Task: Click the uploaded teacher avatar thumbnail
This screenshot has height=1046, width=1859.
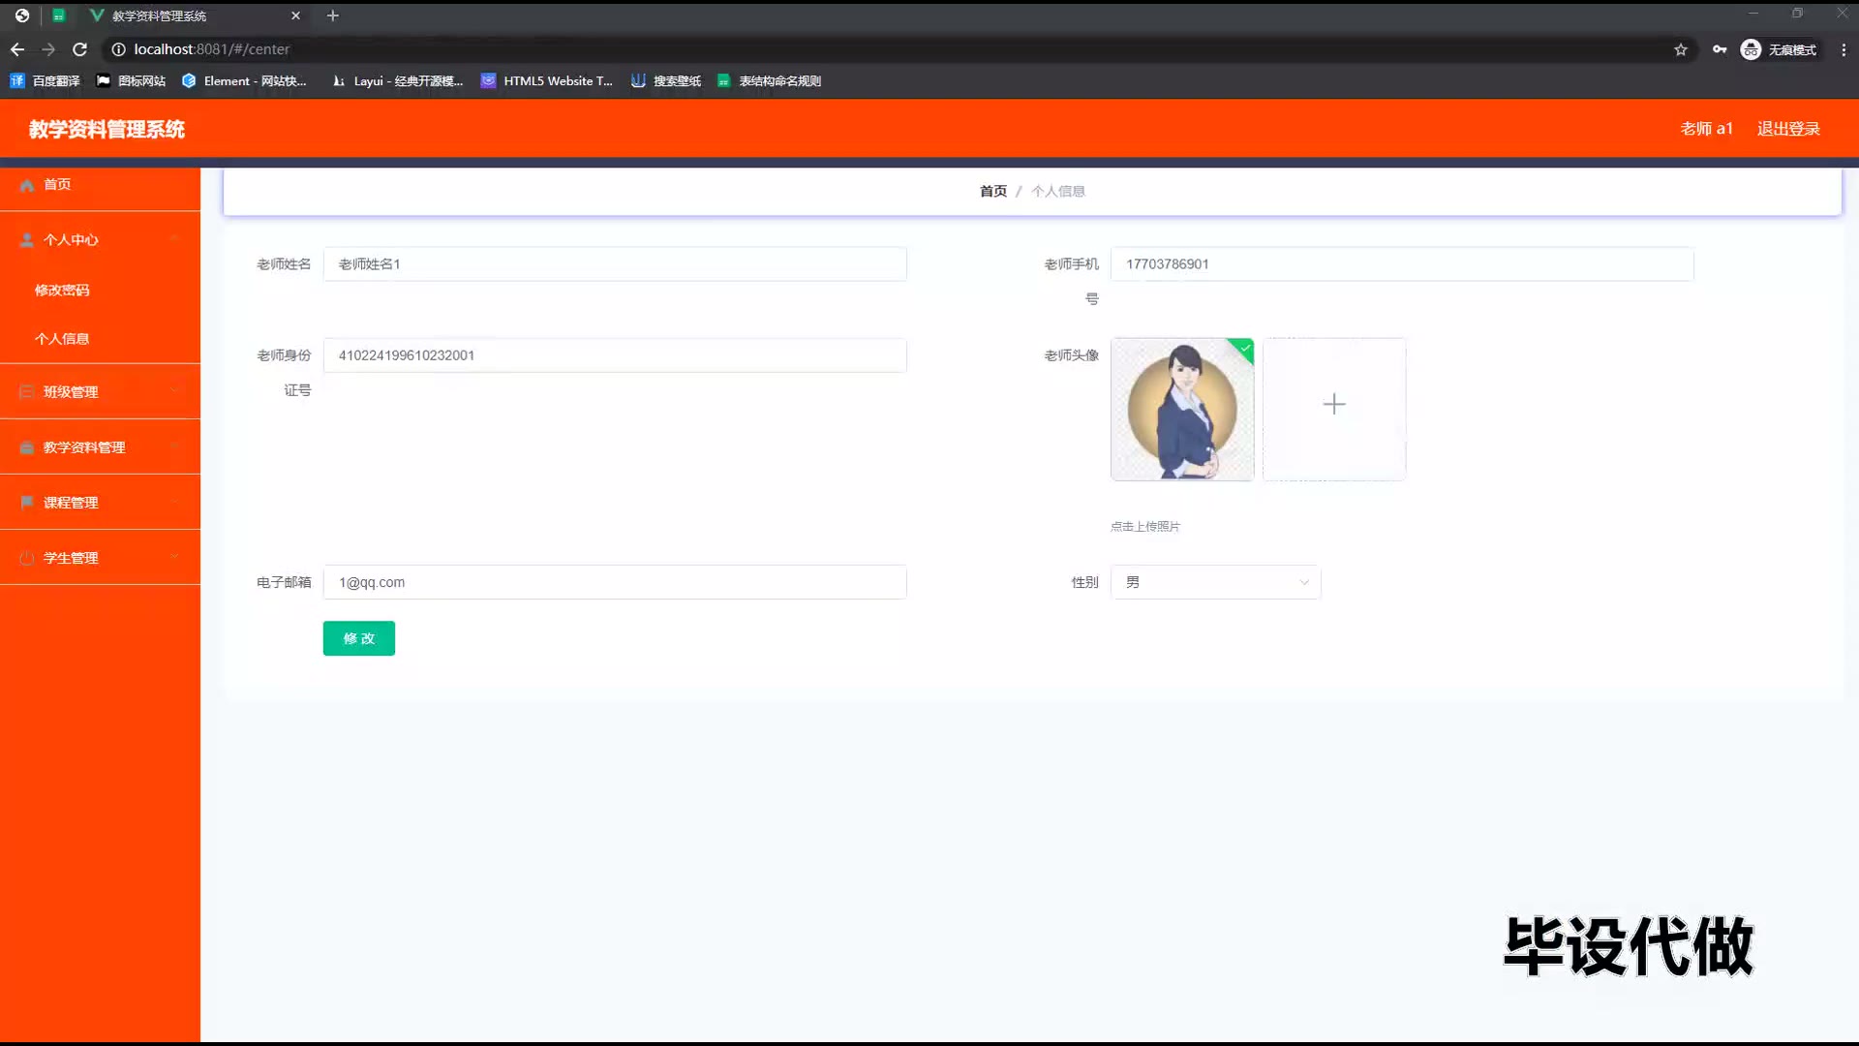Action: point(1182,409)
